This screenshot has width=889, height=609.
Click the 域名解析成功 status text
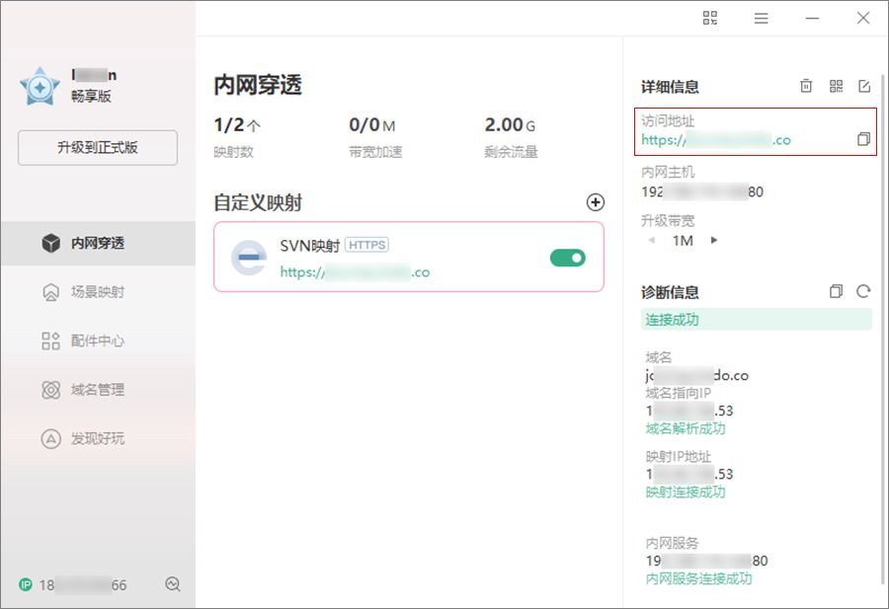[686, 428]
